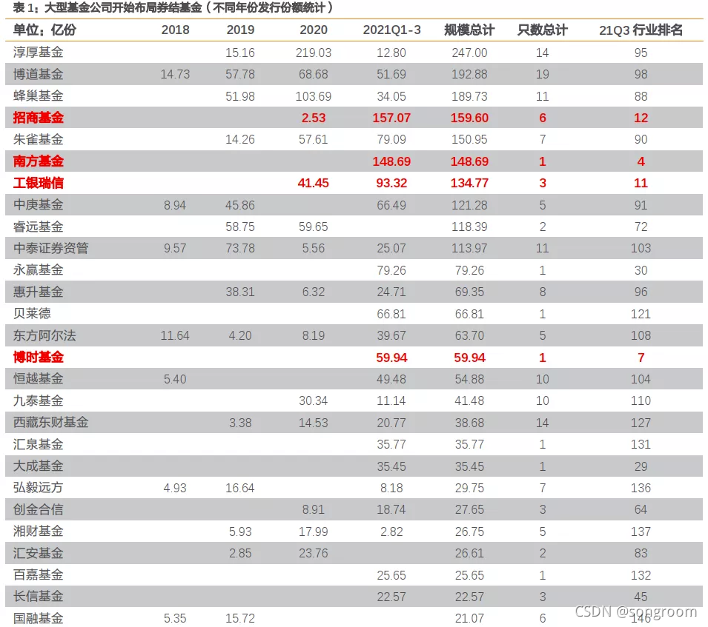Click the '2019' column header
The image size is (708, 627).
pyautogui.click(x=240, y=30)
